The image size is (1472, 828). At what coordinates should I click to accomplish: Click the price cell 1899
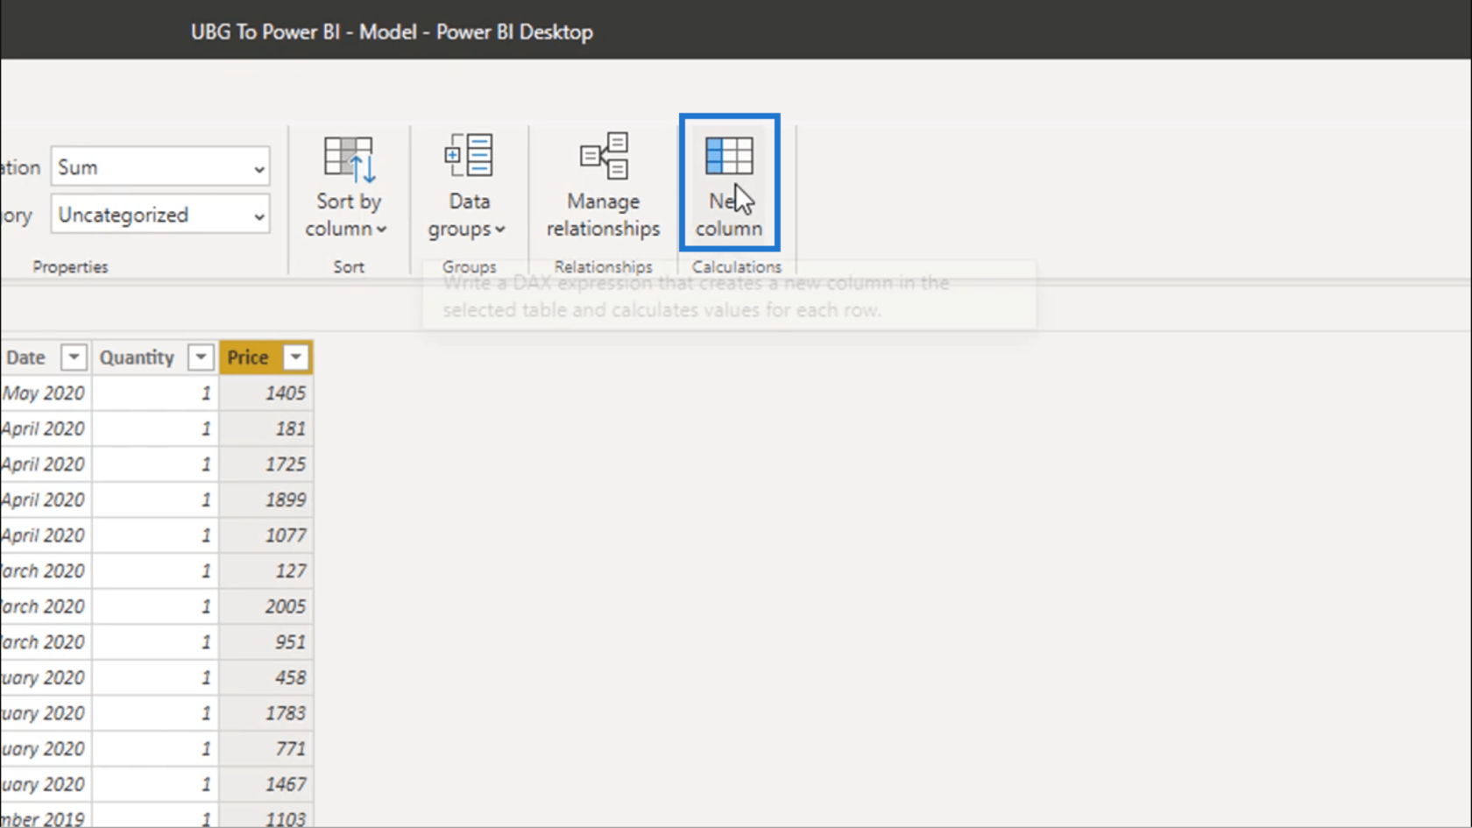(x=266, y=500)
